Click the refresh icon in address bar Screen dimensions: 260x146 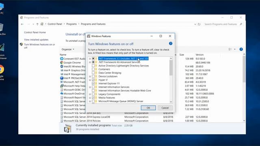point(199,24)
